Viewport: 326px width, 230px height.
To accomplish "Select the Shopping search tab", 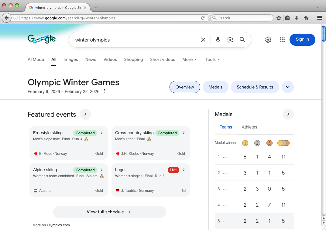I will [x=133, y=59].
